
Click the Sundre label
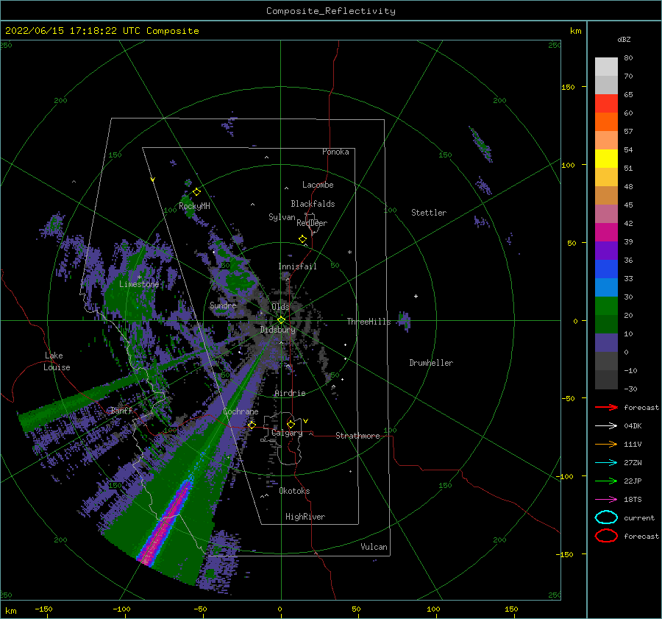coord(223,305)
